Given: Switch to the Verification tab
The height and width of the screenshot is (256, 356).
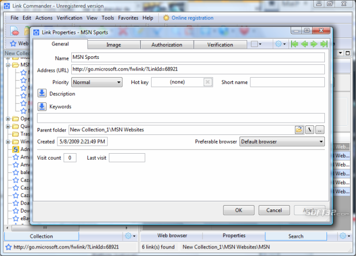Looking at the screenshot, I should click(220, 44).
